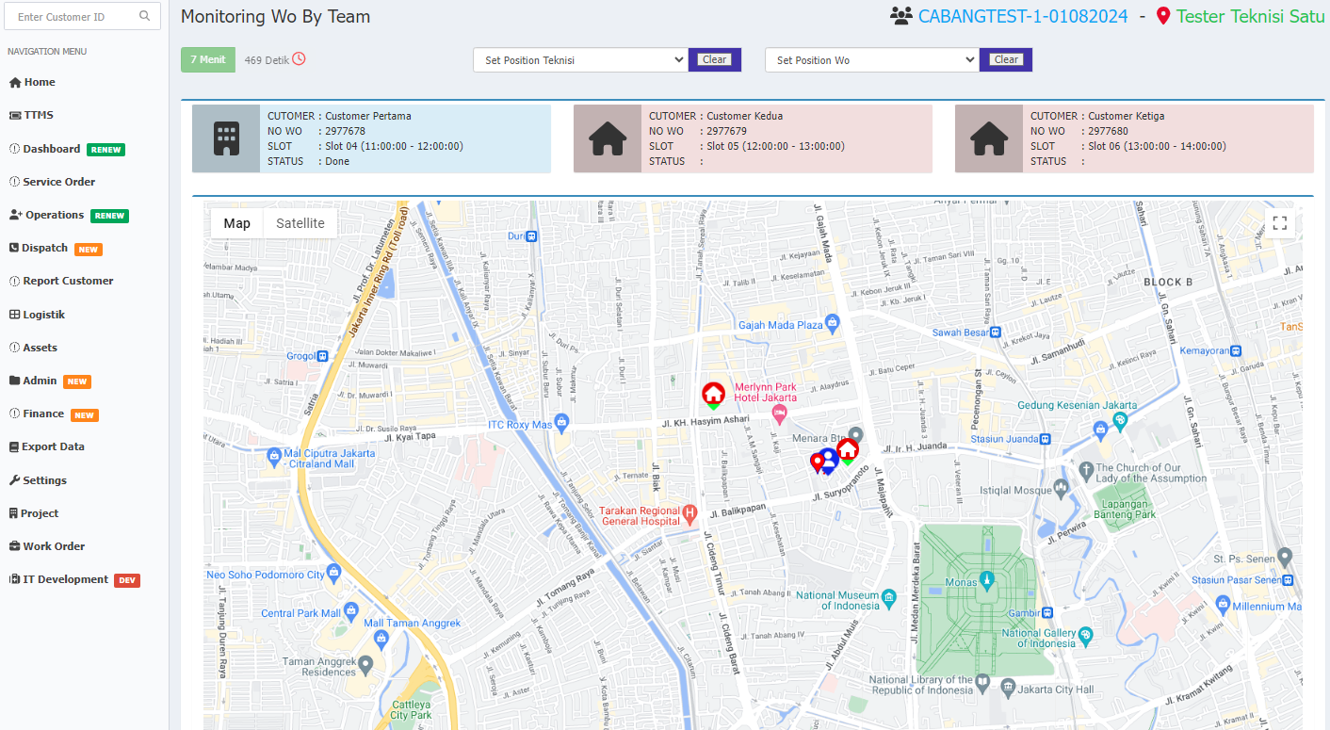Viewport: 1330px width, 730px height.
Task: Open Home from the navigation menu
Action: [39, 82]
